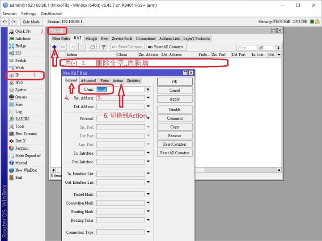Click Reset All Counters in Firewall toolbar
This screenshot has width=322, height=241.
tap(166, 47)
